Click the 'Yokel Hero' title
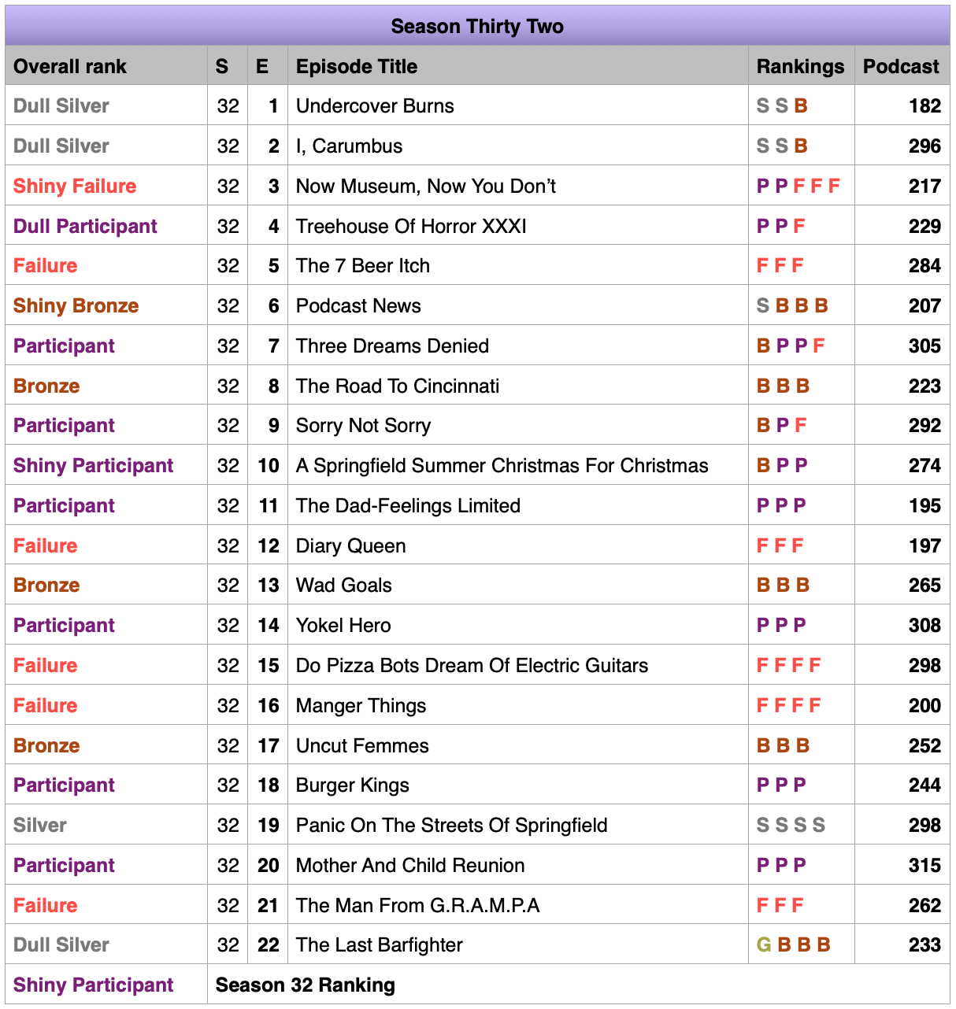Image resolution: width=956 pixels, height=1009 pixels. click(x=343, y=625)
